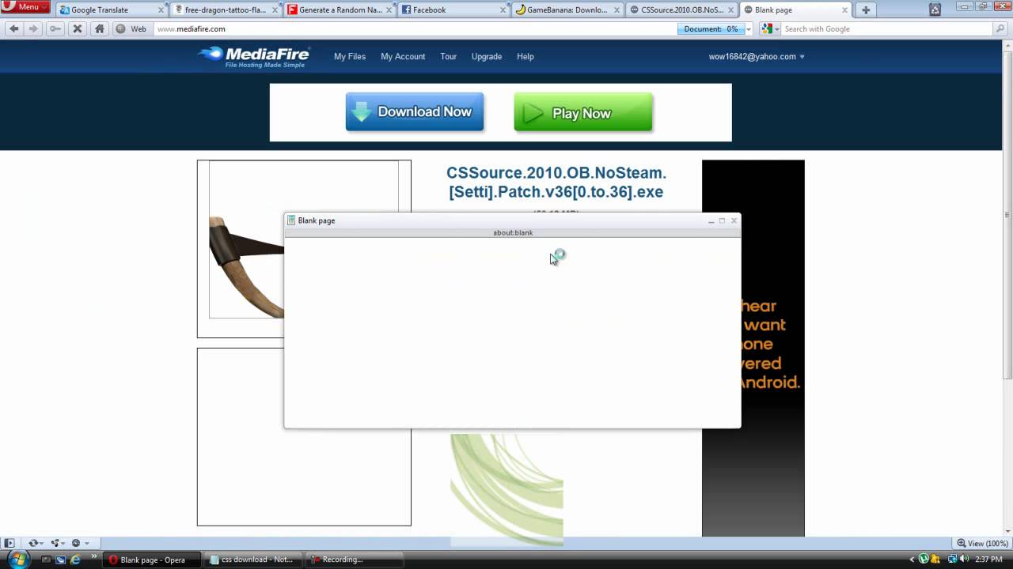
Task: Go to the Home page icon
Action: pos(99,28)
